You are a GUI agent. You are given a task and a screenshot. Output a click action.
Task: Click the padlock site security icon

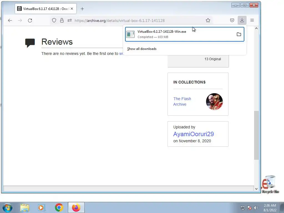pyautogui.click(x=62, y=20)
